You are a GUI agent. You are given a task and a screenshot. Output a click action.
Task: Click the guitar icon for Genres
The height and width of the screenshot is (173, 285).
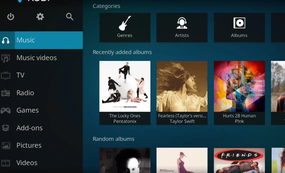click(125, 23)
